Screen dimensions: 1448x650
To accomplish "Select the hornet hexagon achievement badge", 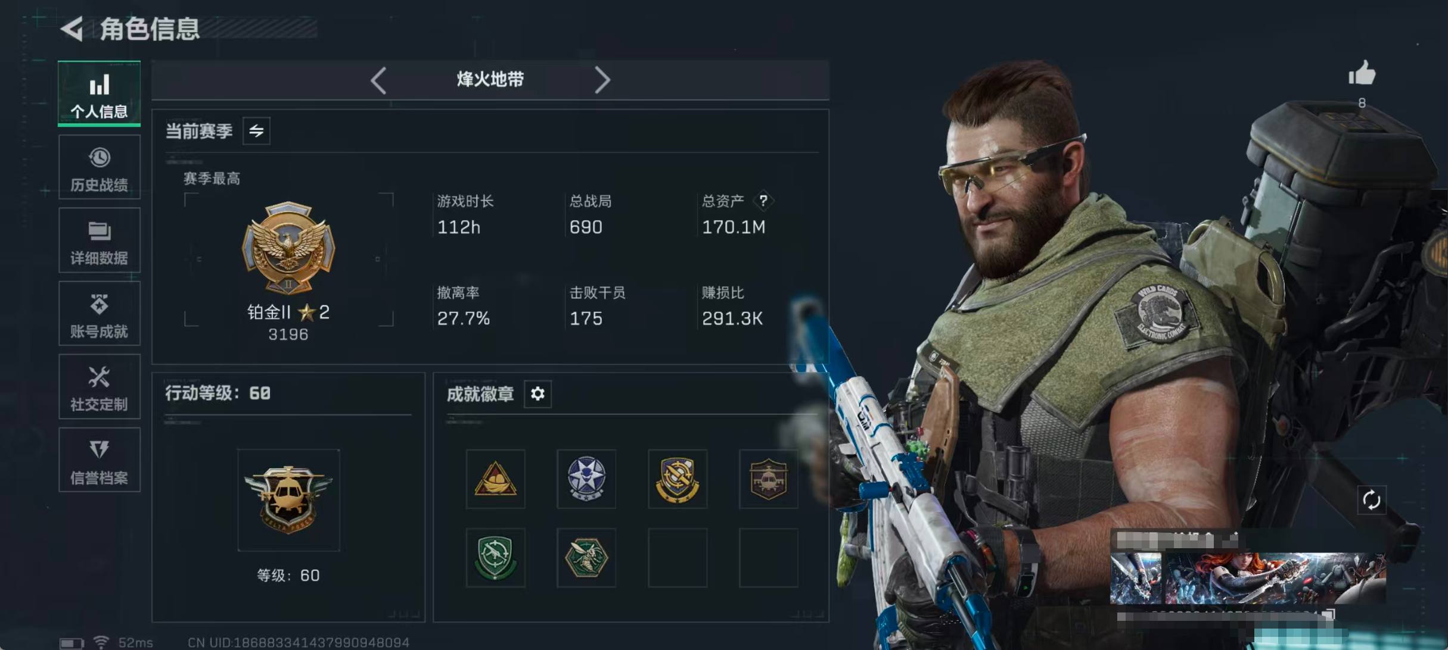I will point(586,558).
